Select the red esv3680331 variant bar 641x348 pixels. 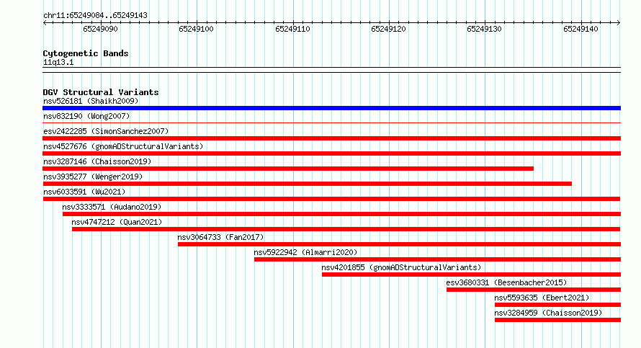[534, 290]
